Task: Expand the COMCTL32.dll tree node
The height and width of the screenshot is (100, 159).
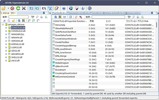Action: pos(6,28)
